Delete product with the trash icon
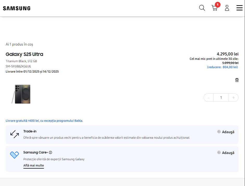Viewport: 245px width, 186px height. coord(237,80)
